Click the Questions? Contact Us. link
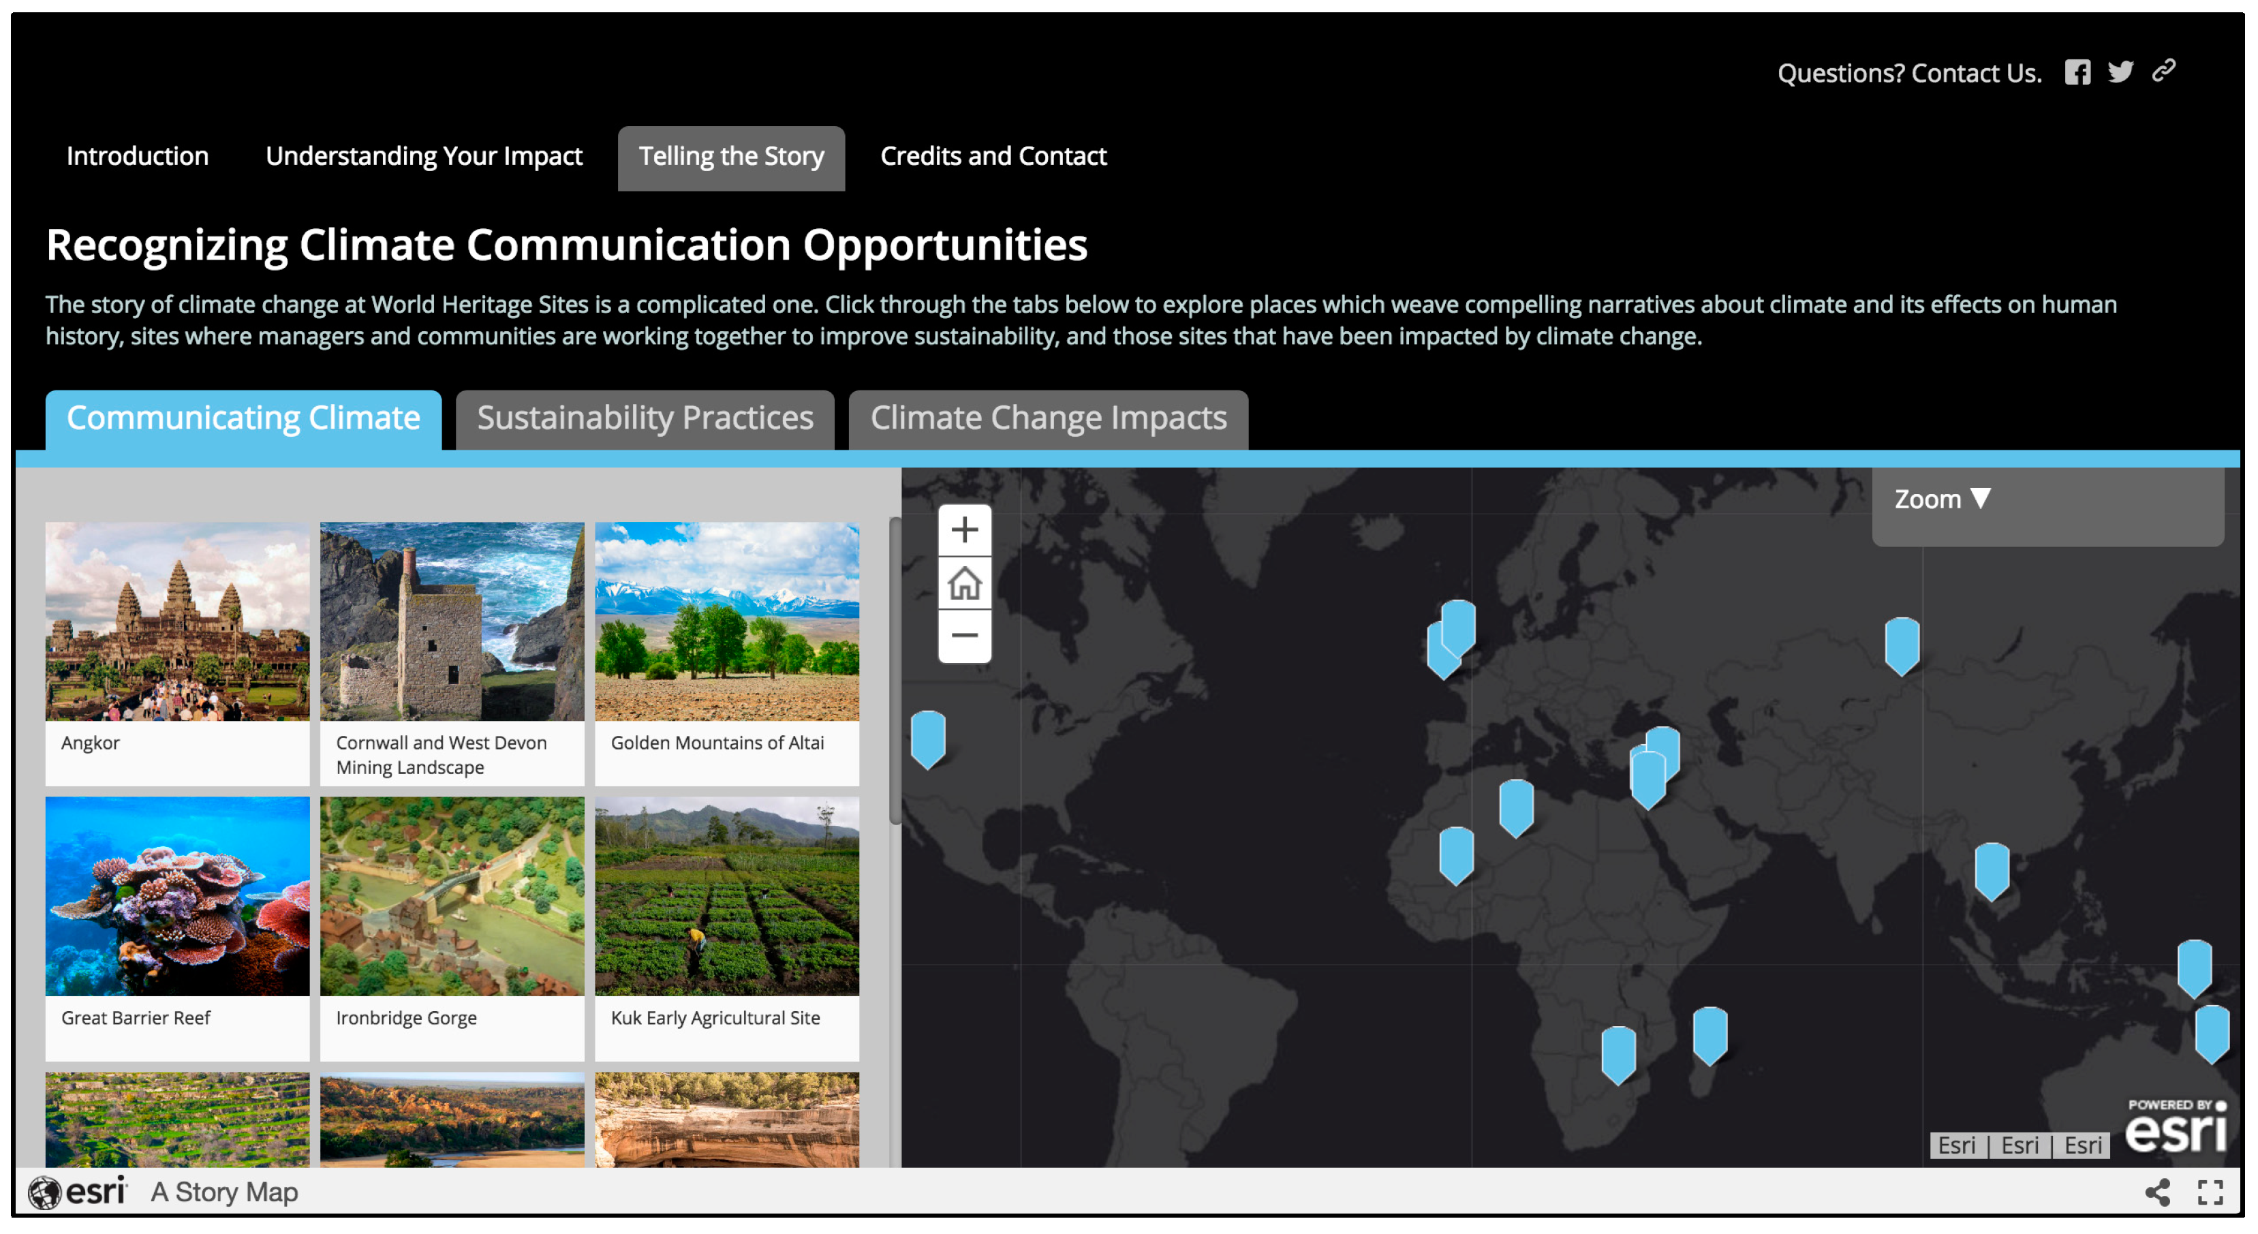 tap(1909, 73)
